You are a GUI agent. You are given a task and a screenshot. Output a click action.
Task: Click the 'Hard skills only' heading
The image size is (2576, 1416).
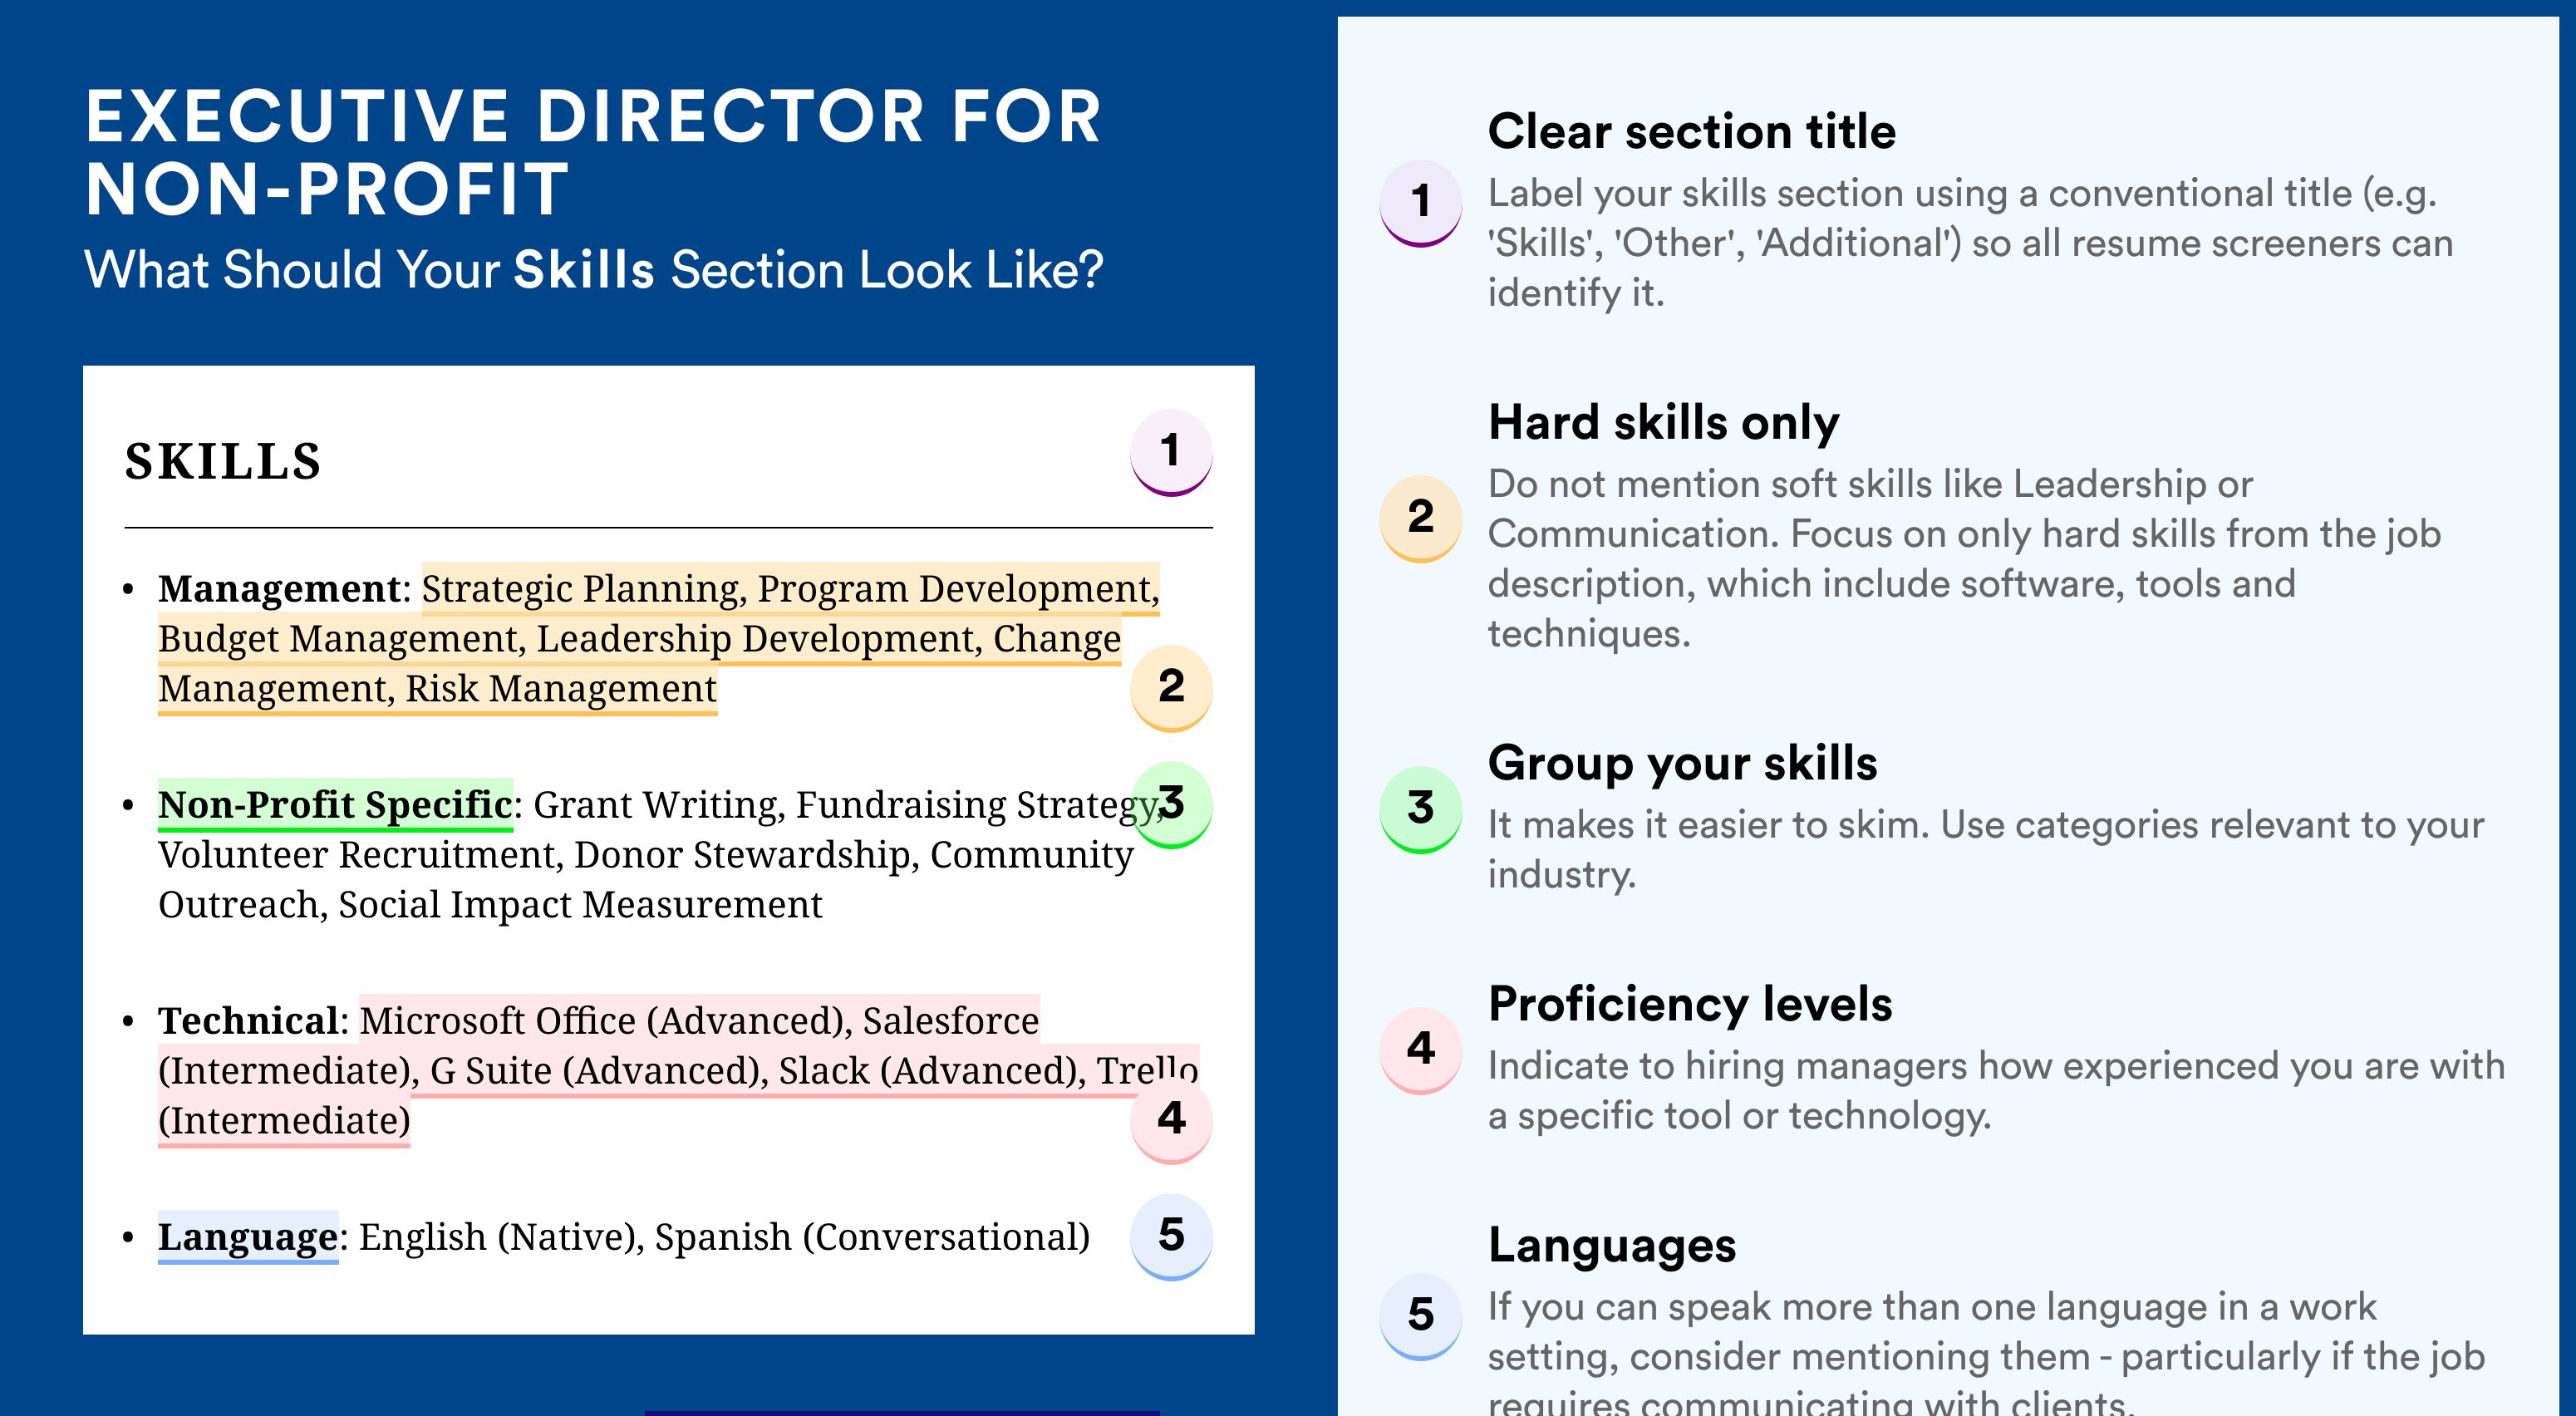1663,422
